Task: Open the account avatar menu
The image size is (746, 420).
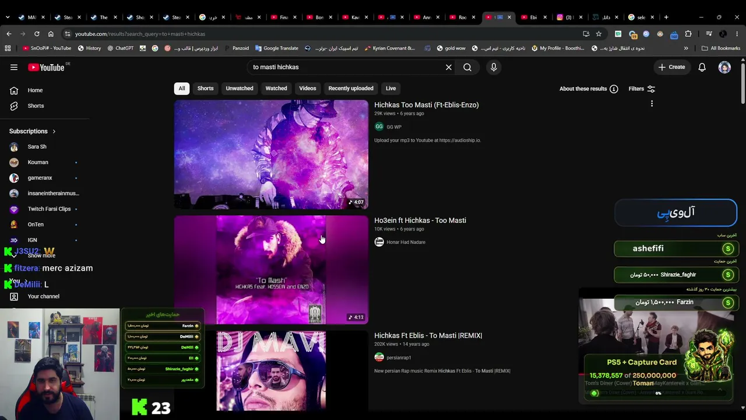Action: coord(724,67)
